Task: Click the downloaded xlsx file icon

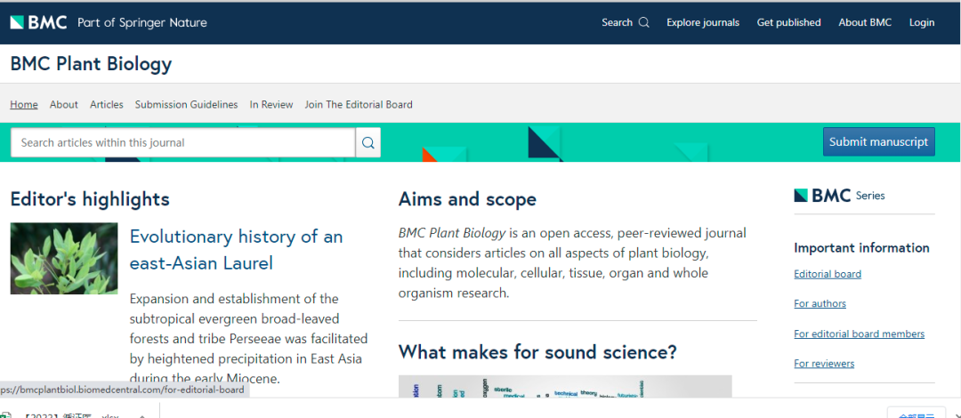Action: 8,414
